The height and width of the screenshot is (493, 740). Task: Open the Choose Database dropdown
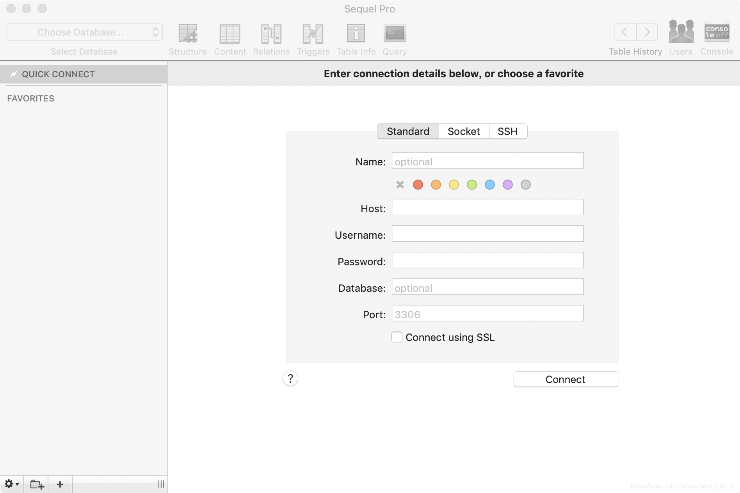(84, 32)
